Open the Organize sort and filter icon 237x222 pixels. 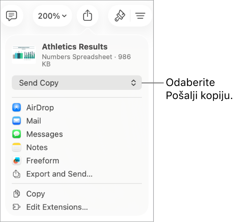[140, 16]
